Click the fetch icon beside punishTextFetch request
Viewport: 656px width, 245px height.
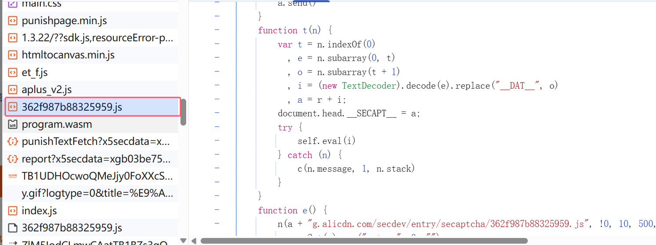tap(13, 142)
